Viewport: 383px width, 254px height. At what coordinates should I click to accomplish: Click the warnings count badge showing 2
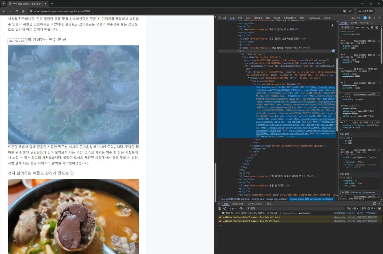click(x=353, y=18)
